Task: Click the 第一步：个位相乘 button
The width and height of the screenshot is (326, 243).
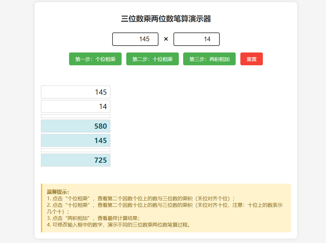Action: tap(95, 59)
